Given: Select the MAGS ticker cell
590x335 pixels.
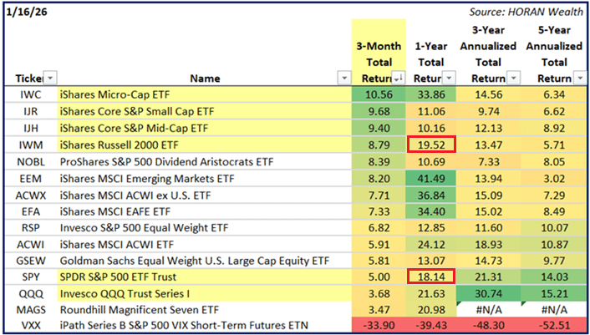Looking at the screenshot, I should click(x=31, y=310).
